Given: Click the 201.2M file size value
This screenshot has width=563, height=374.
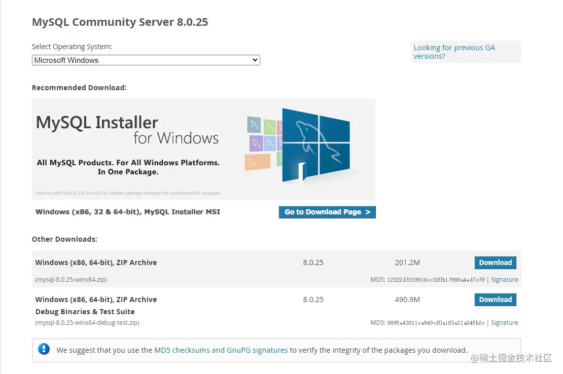Looking at the screenshot, I should coord(407,263).
